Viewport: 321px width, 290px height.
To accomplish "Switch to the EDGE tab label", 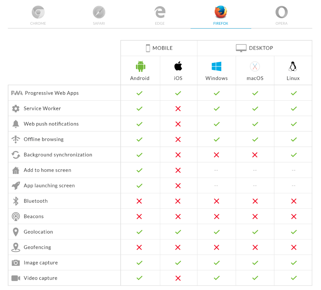I will click(x=160, y=23).
